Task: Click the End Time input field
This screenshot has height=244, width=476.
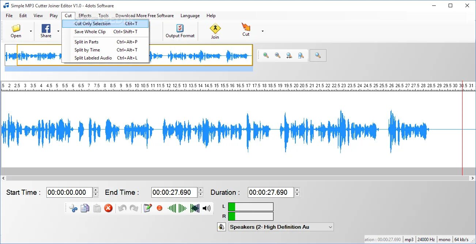Action: coord(174,193)
